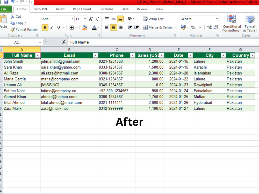This screenshot has height=194, width=259.
Task: Select the cell showing Rawalpindi
Action: coord(210,85)
